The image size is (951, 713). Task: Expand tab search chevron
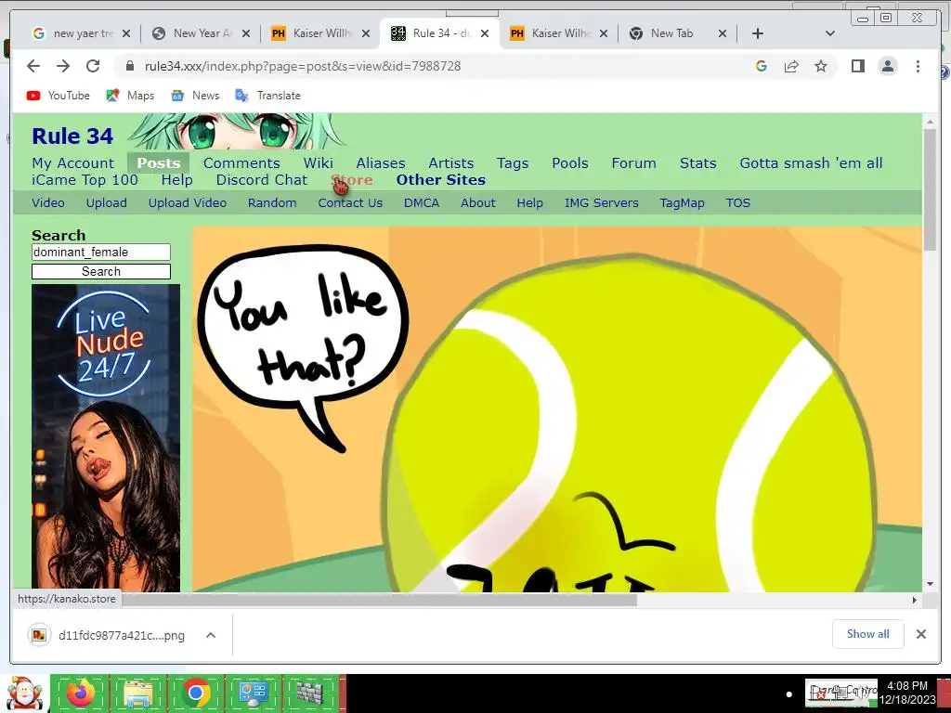pyautogui.click(x=829, y=33)
